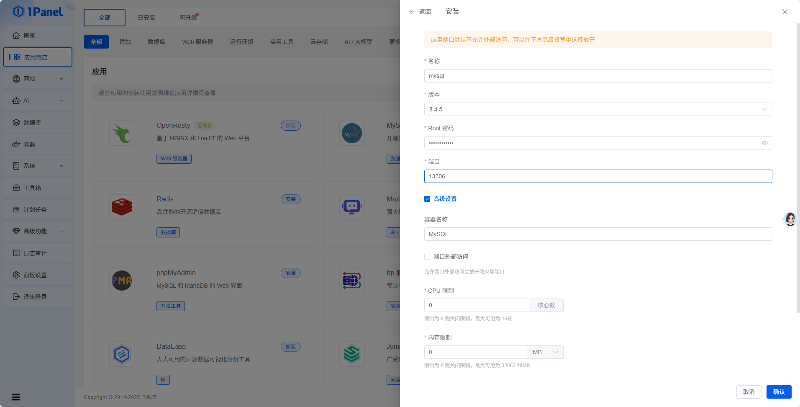Expand the 网站 sidebar submenu chevron
Screen dimensions: 800x407
click(62, 79)
